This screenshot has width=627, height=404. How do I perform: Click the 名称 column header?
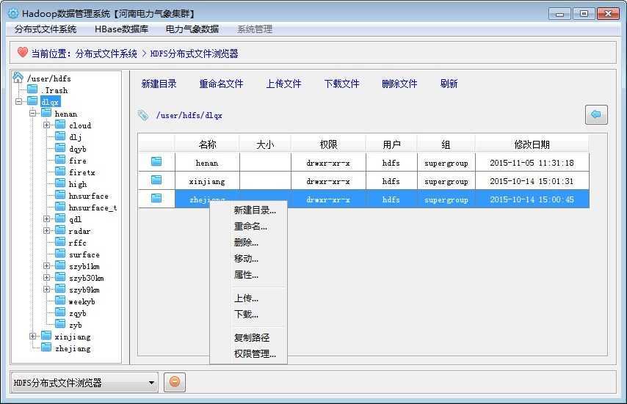point(207,144)
